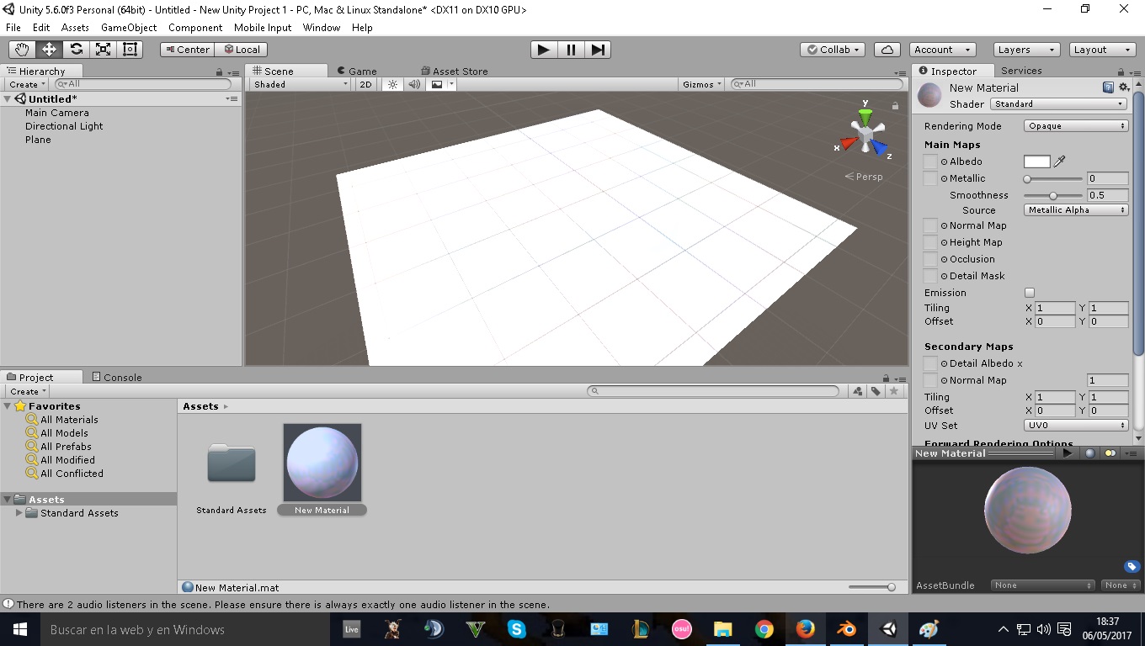Select the Rotate tool in the toolbar
Viewport: 1145px width, 646px height.
click(x=76, y=50)
